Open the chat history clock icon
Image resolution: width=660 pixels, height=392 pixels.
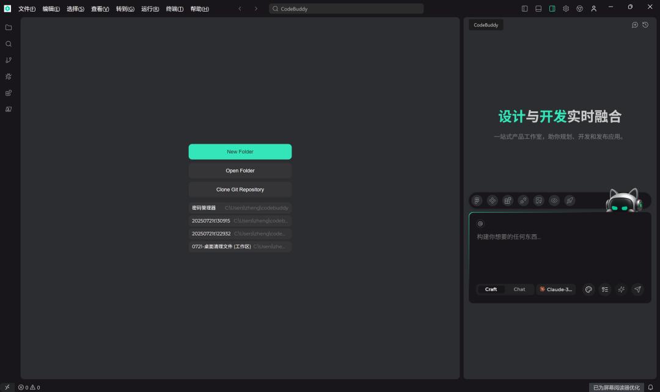(x=645, y=25)
